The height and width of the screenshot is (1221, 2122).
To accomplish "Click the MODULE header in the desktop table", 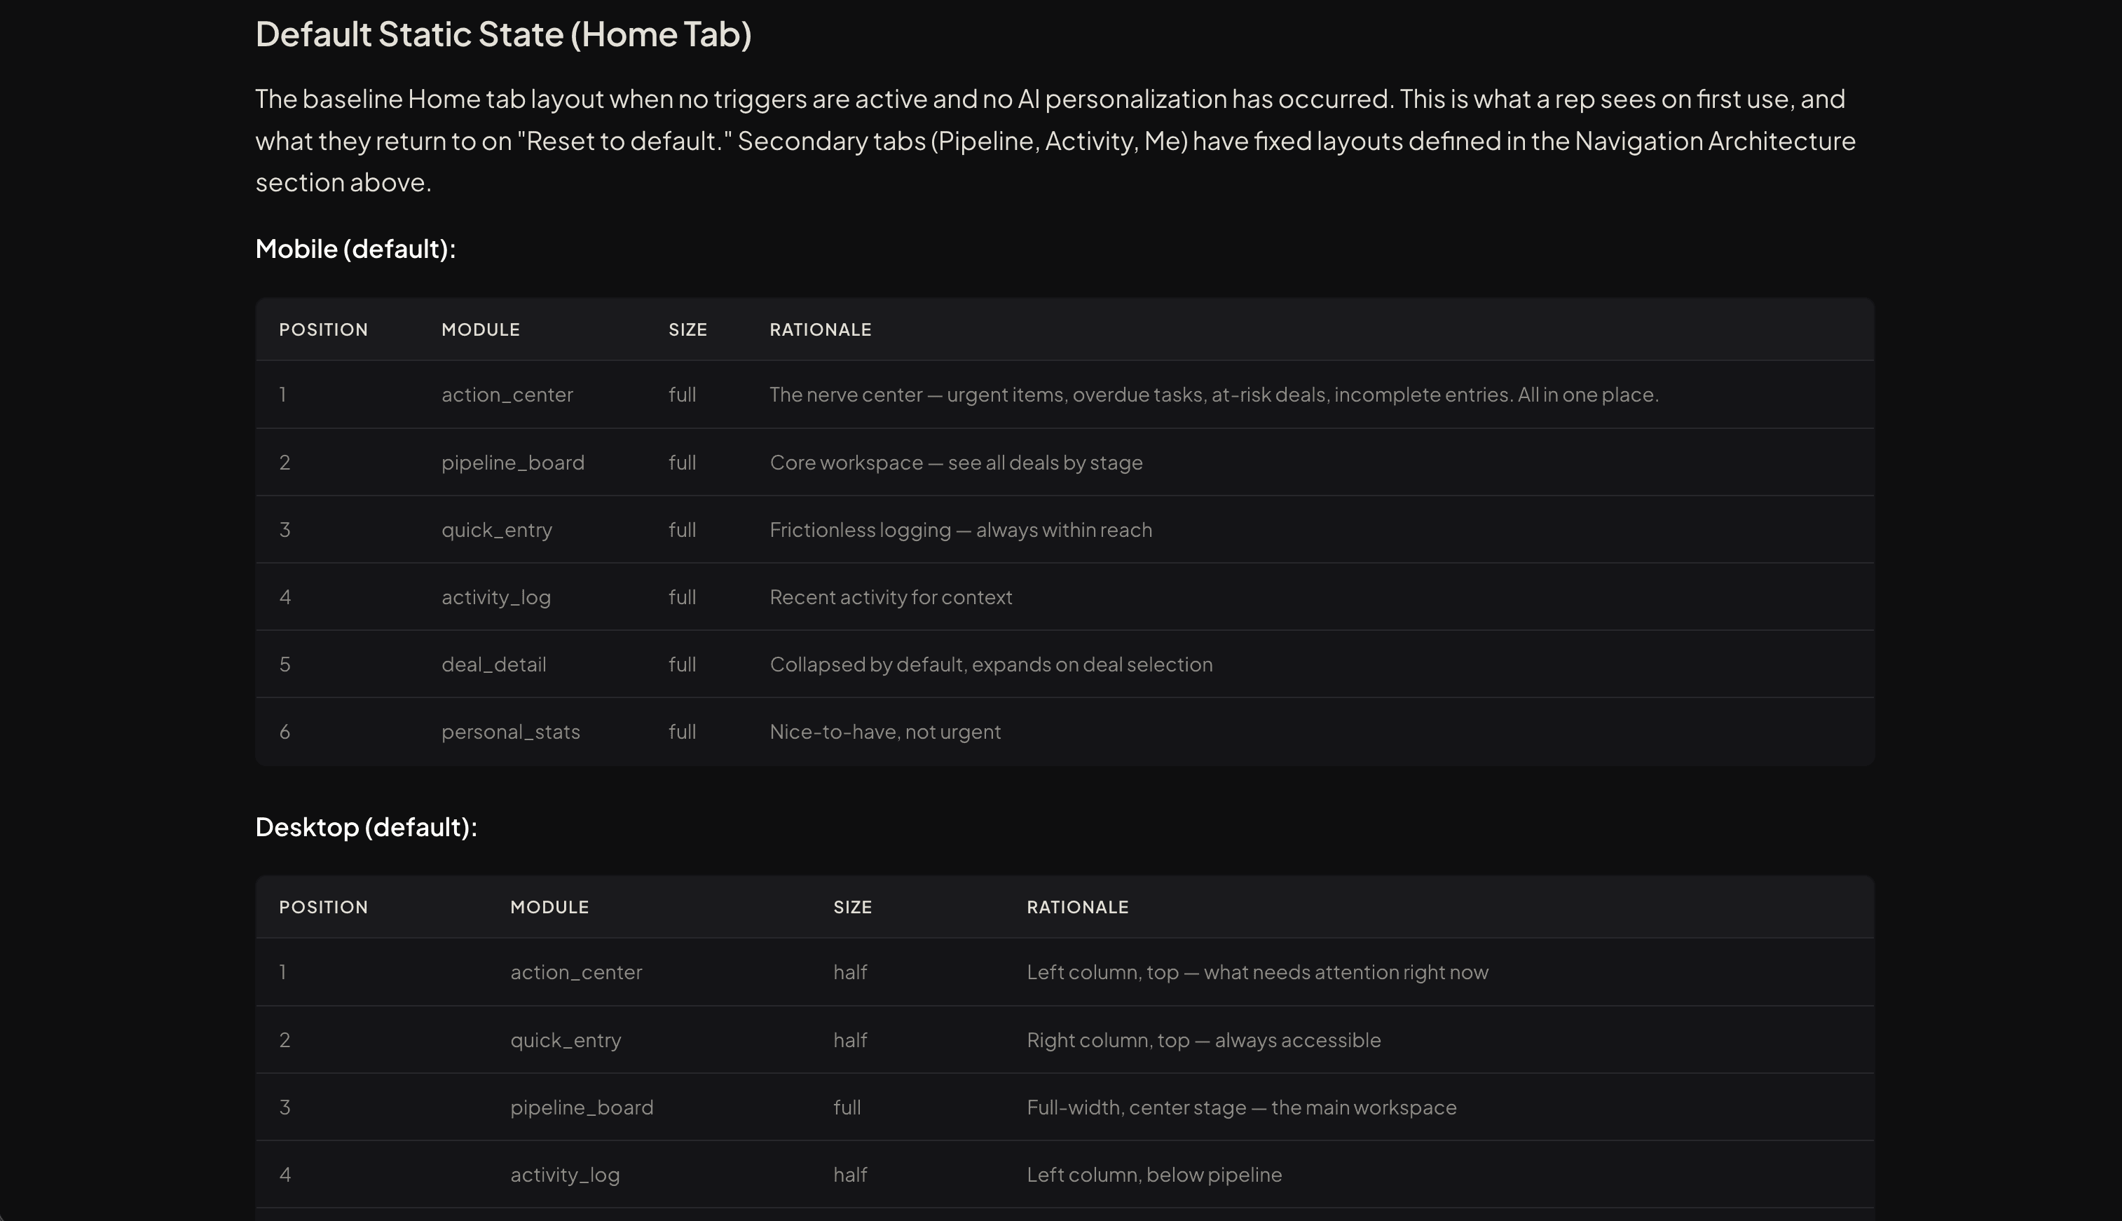I will click(x=549, y=908).
